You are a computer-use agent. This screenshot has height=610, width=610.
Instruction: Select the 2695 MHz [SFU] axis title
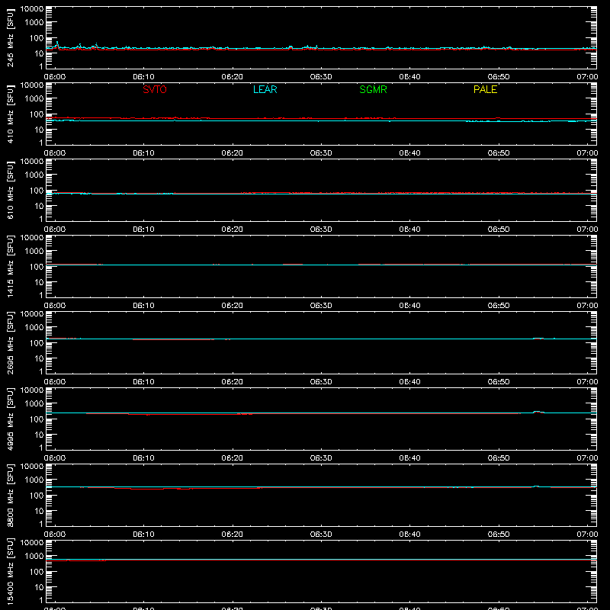(10, 342)
